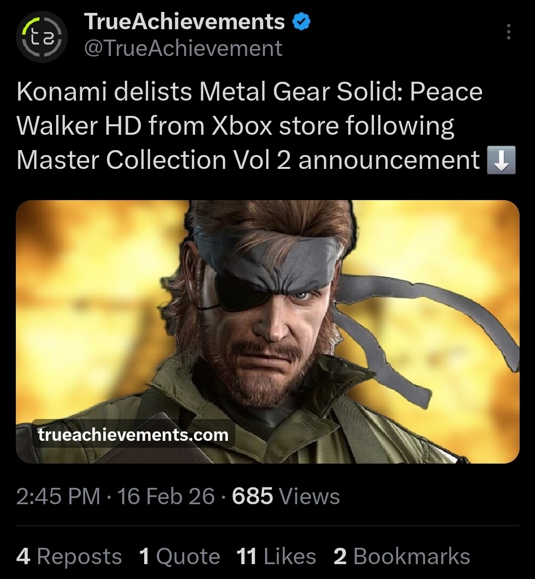Click the down arrow emoji in tweet

(x=501, y=161)
